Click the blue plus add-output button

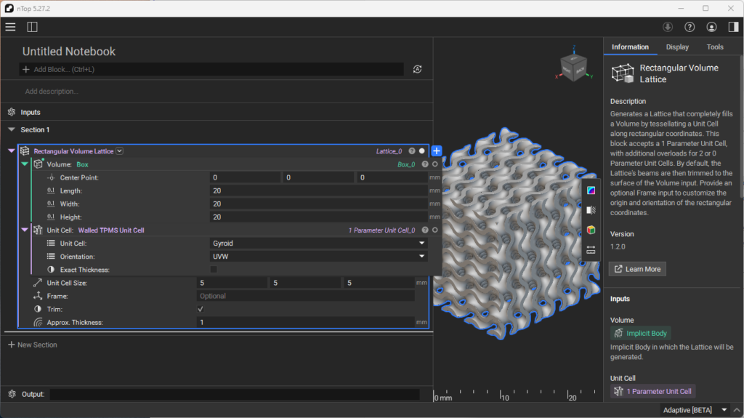pyautogui.click(x=437, y=151)
